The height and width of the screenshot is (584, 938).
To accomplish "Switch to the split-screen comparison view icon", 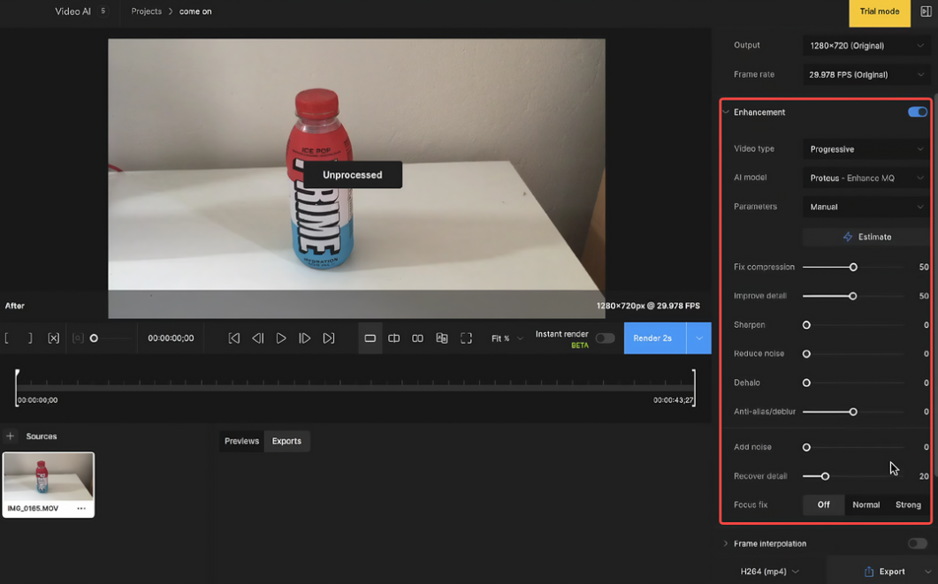I will click(x=393, y=338).
